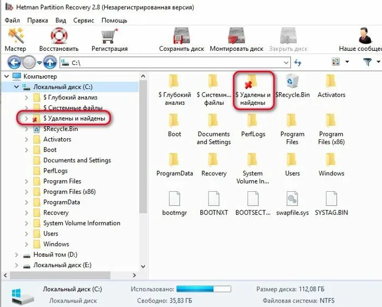
Task: Select Documents and Settings folder in file pane
Action: [x=214, y=129]
